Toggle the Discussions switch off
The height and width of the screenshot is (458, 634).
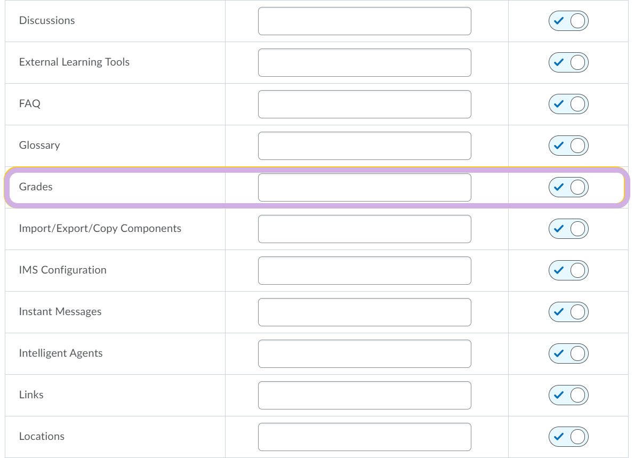(568, 21)
